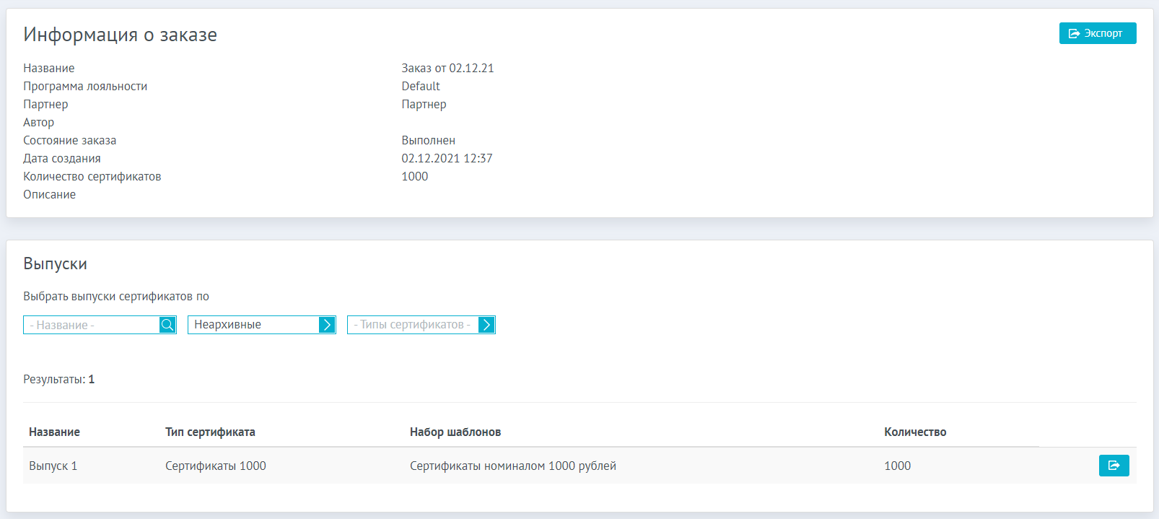This screenshot has height=519, width=1159.
Task: Click the arrow of the Неархивные dropdown
Action: click(327, 325)
